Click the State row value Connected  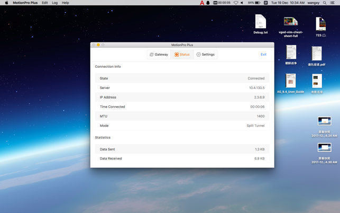coord(256,78)
